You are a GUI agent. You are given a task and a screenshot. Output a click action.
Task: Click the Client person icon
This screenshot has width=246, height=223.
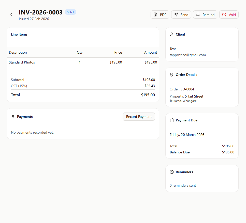click(172, 34)
